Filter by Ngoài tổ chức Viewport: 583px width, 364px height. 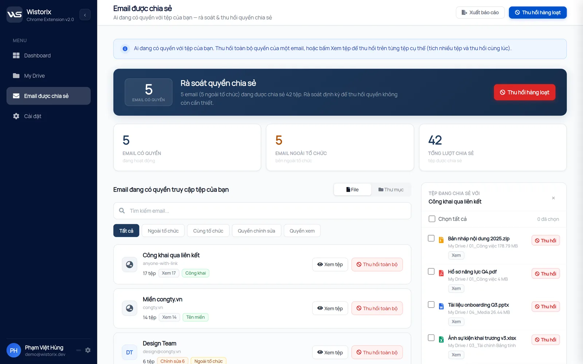163,231
